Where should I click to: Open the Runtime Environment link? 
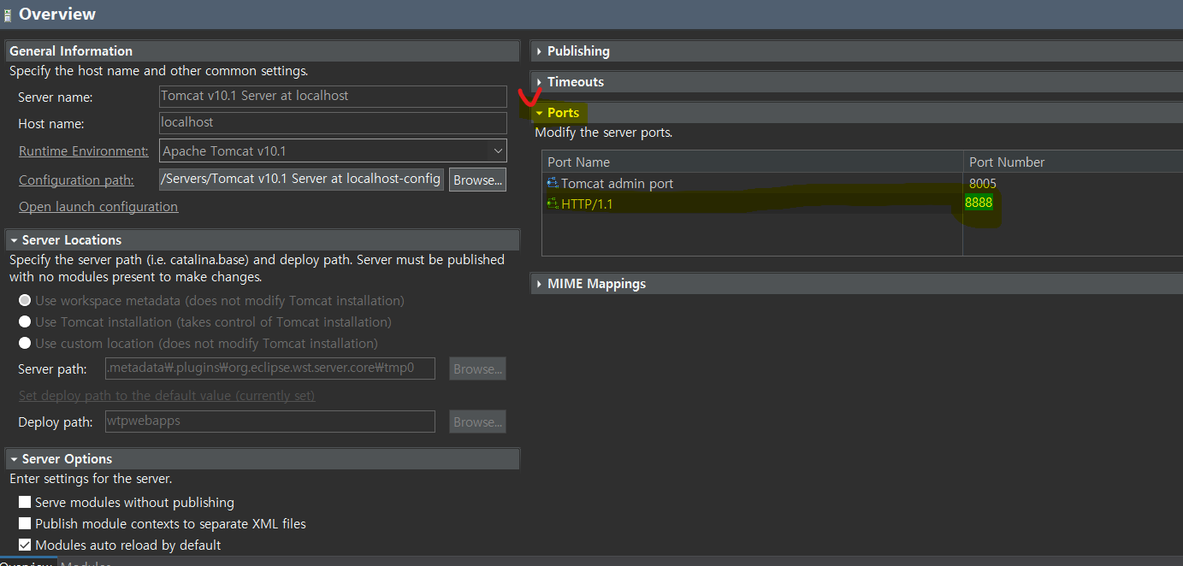(84, 151)
